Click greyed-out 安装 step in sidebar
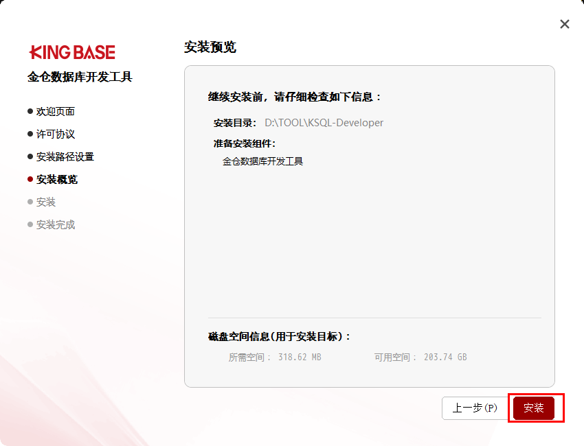The width and height of the screenshot is (584, 446). 45,202
